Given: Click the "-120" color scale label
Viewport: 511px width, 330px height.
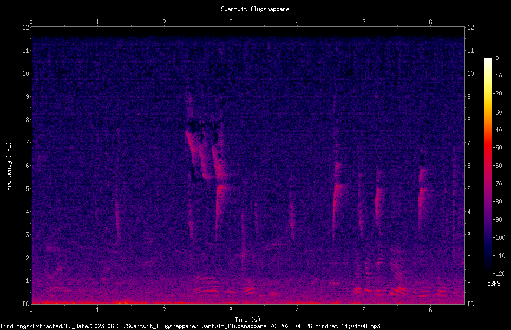Looking at the screenshot, I should click(499, 274).
